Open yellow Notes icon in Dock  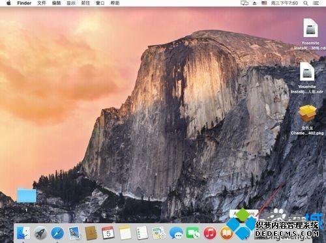(125, 233)
